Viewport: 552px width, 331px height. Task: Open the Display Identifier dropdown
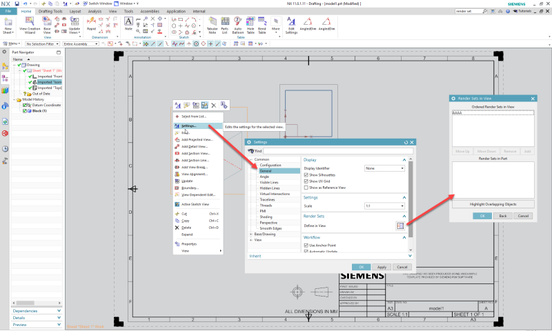pos(384,168)
